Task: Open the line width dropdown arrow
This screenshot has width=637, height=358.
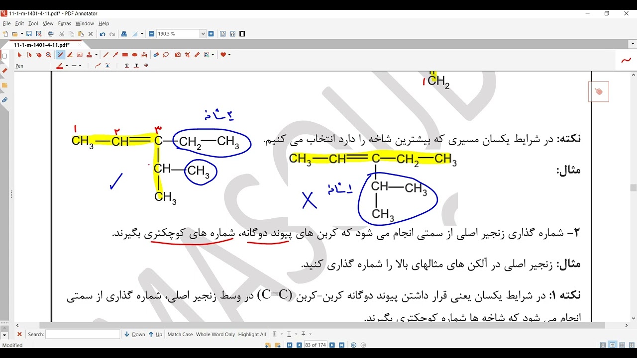Action: tap(80, 66)
